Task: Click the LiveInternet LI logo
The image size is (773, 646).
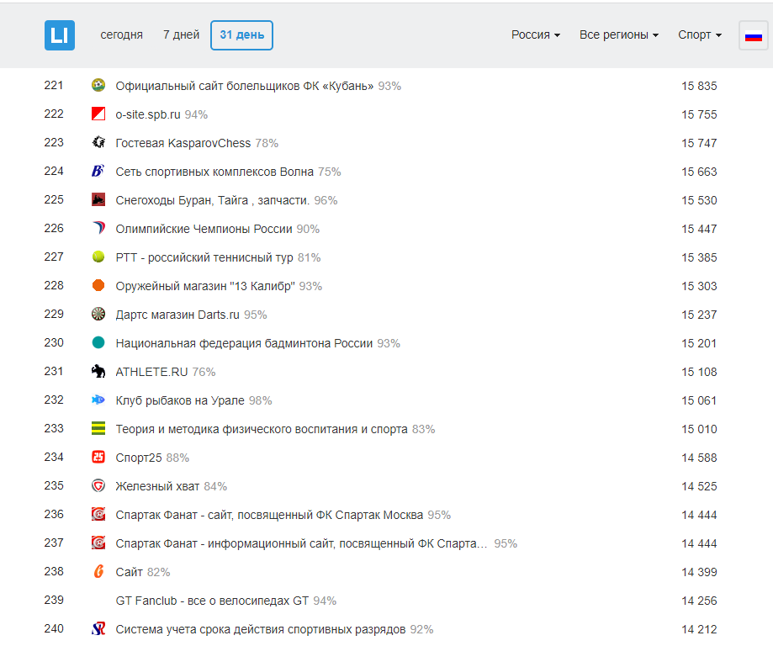Action: tap(60, 35)
